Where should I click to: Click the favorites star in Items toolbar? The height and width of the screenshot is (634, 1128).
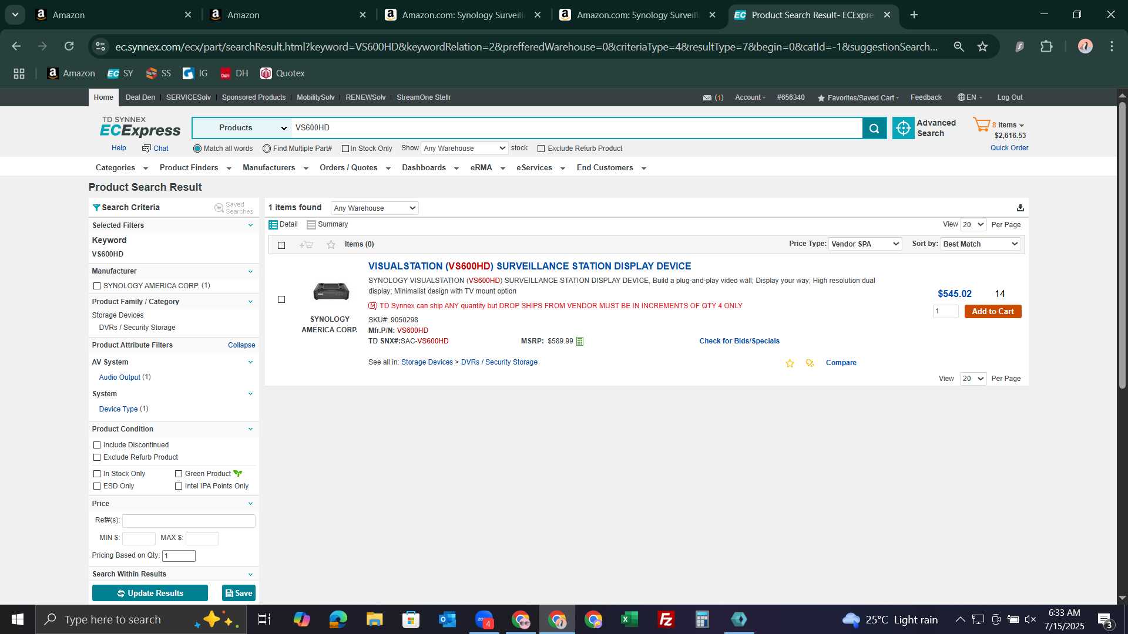[x=331, y=245]
